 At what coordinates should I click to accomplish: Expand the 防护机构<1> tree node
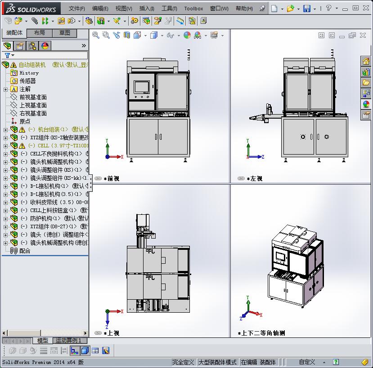5,219
